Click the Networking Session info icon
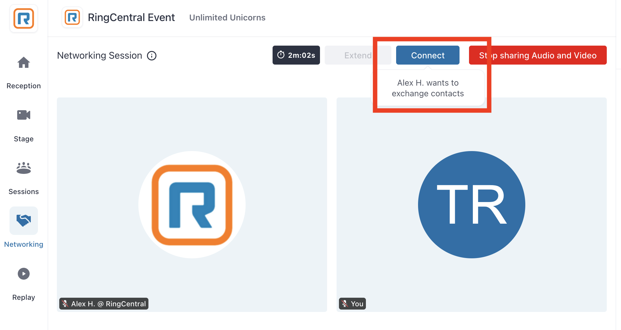 pyautogui.click(x=152, y=56)
